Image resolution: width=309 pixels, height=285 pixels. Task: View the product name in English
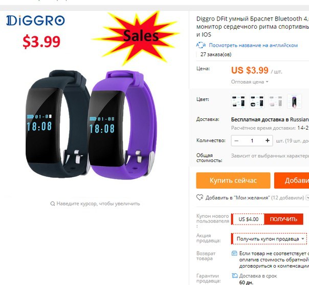(253, 45)
